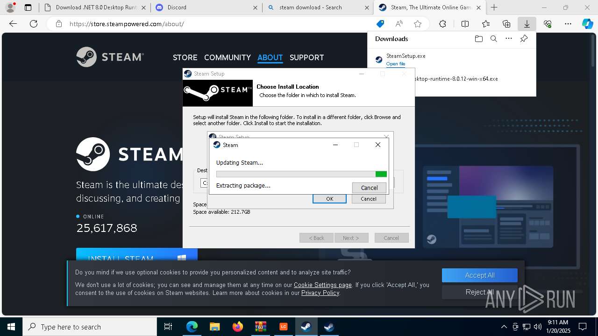598x336 pixels.
Task: Launch the Copilot sidebar icon
Action: click(587, 24)
